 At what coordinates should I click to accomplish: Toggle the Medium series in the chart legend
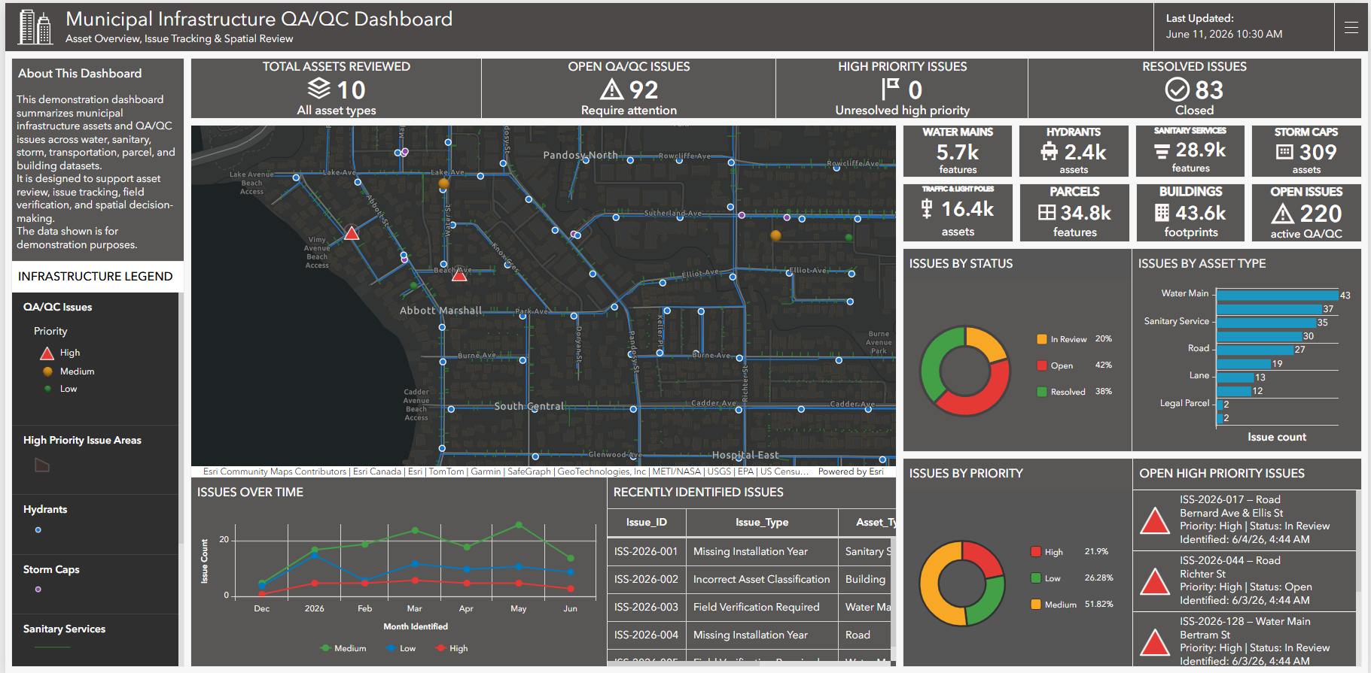tap(343, 648)
